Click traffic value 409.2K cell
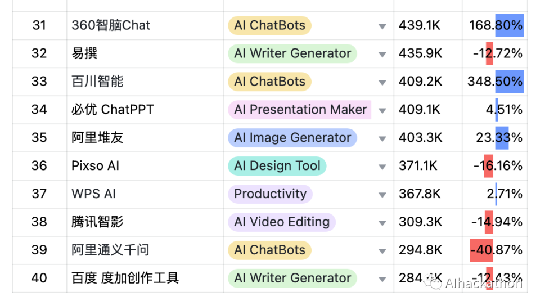 coord(421,82)
